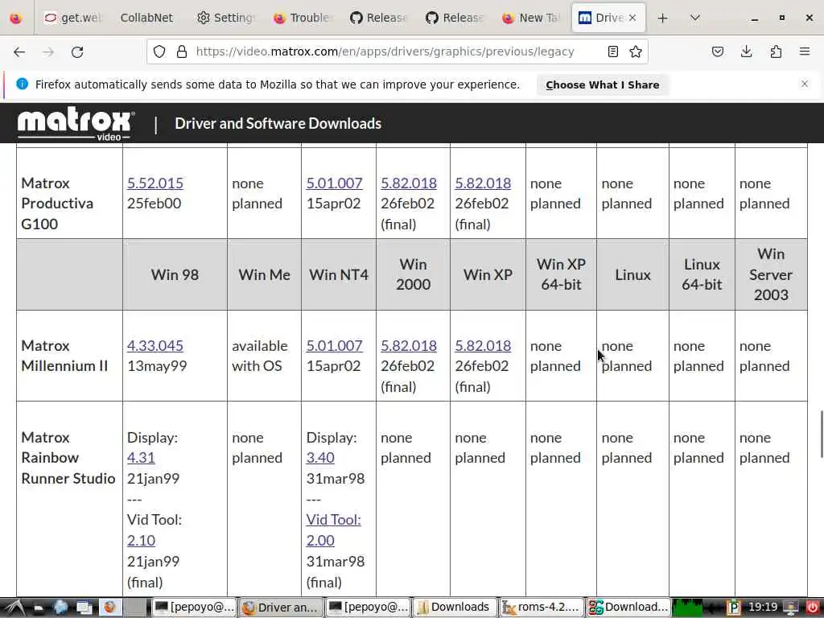Click the red power shutdown icon

click(812, 608)
